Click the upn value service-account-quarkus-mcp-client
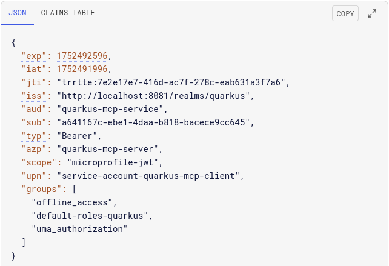This screenshot has height=266, width=389. pos(148,176)
